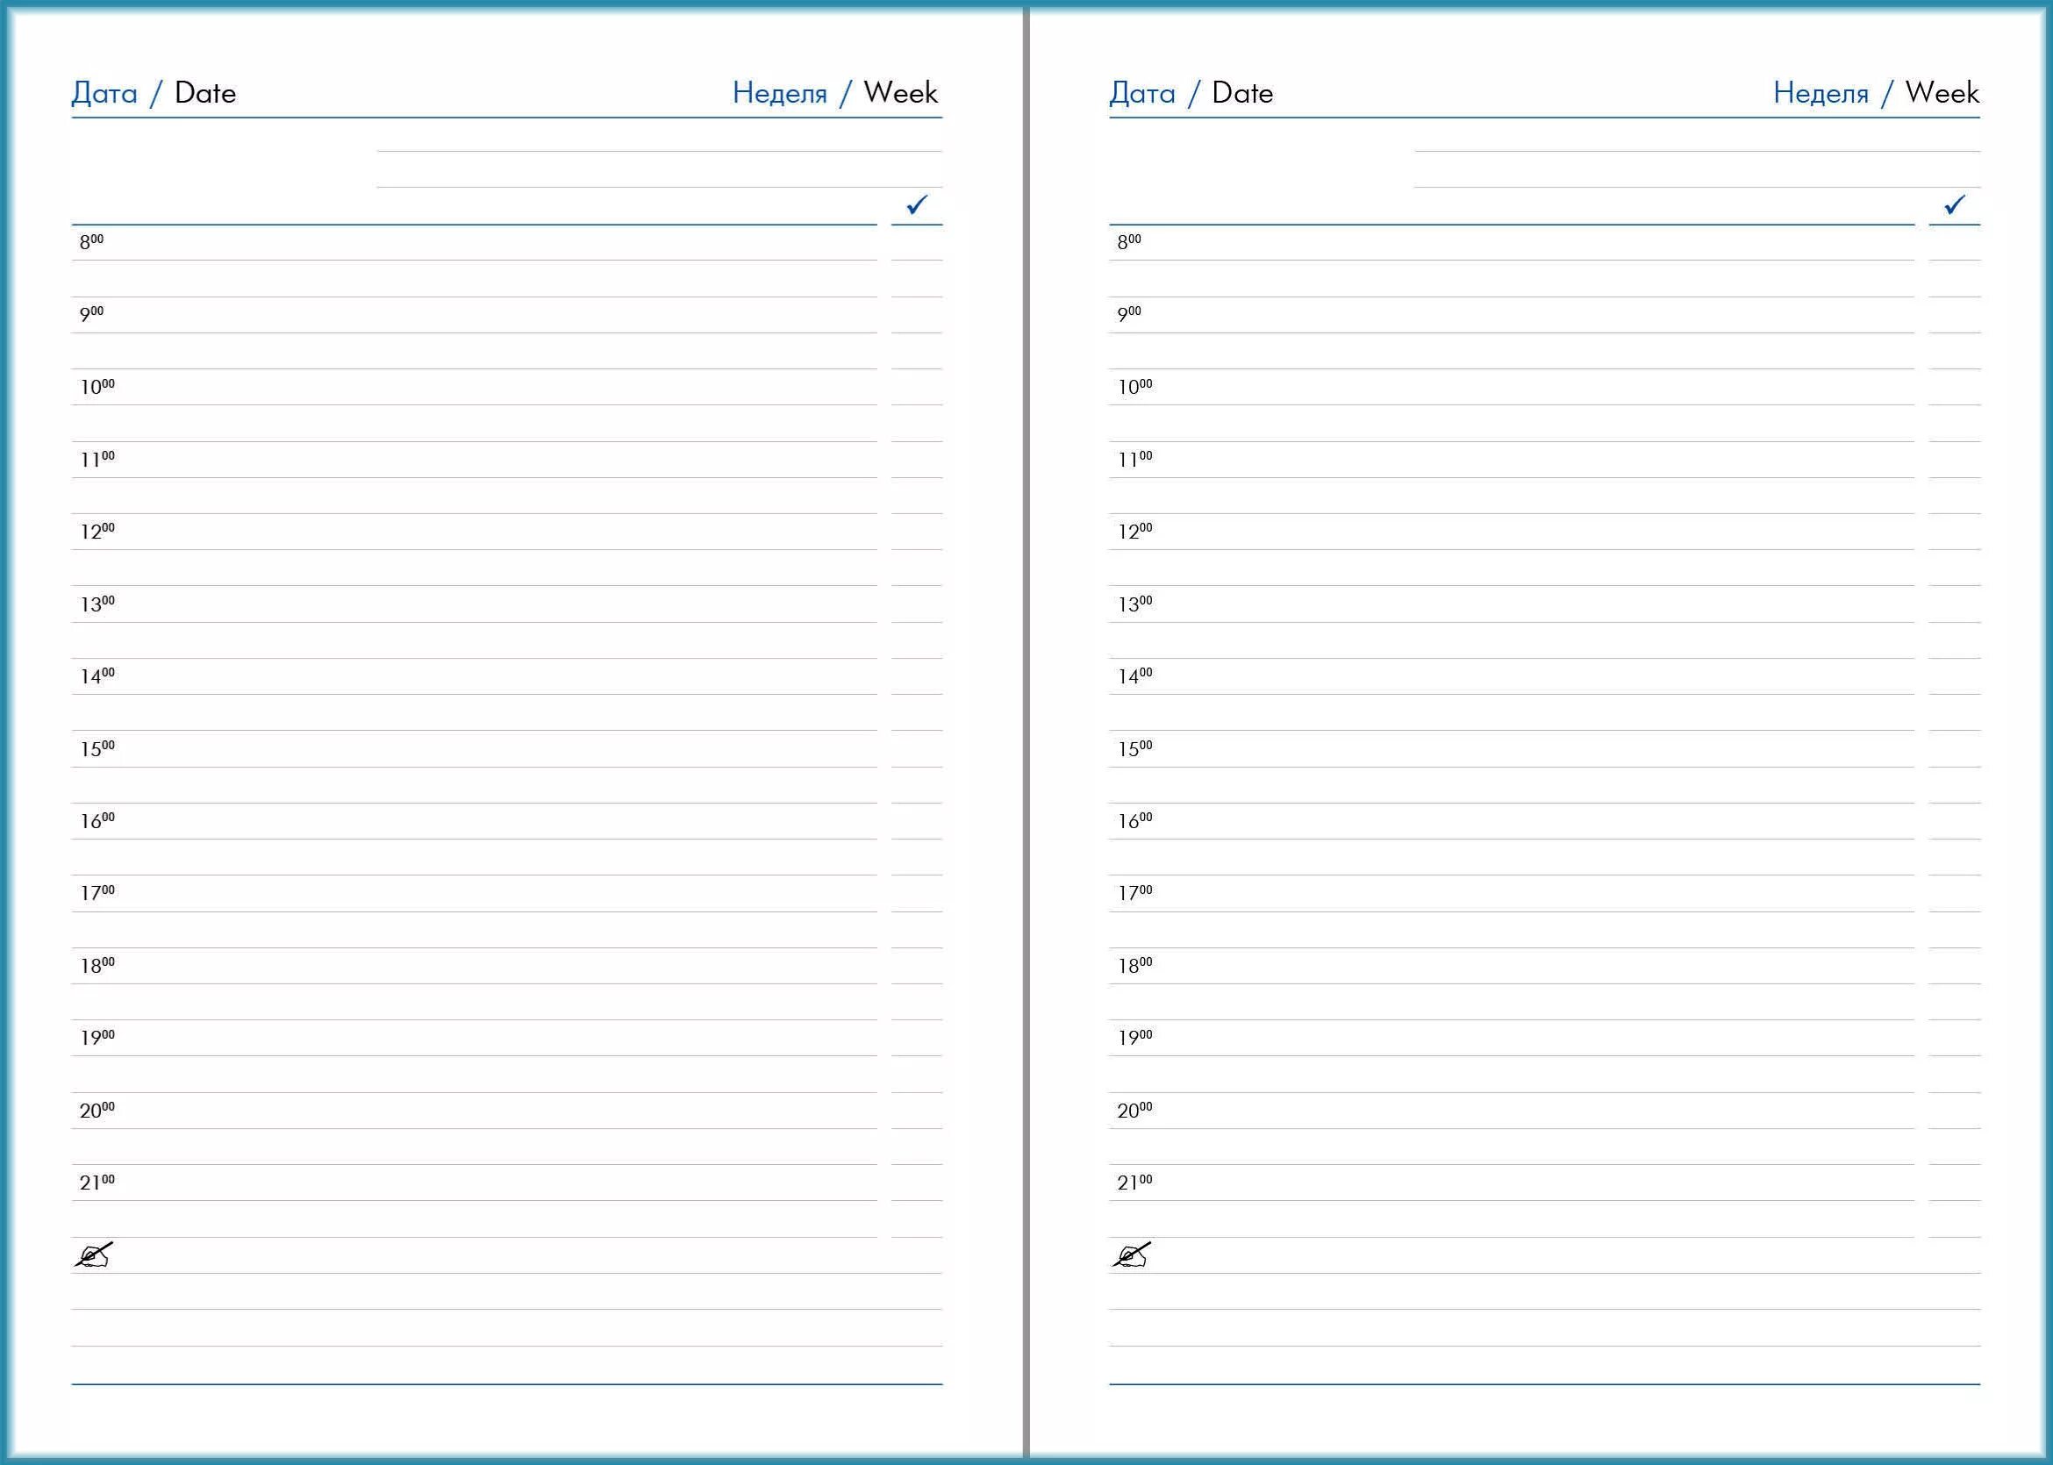This screenshot has width=2053, height=1465.
Task: Click the Дата / Date label on right page
Action: [1191, 93]
